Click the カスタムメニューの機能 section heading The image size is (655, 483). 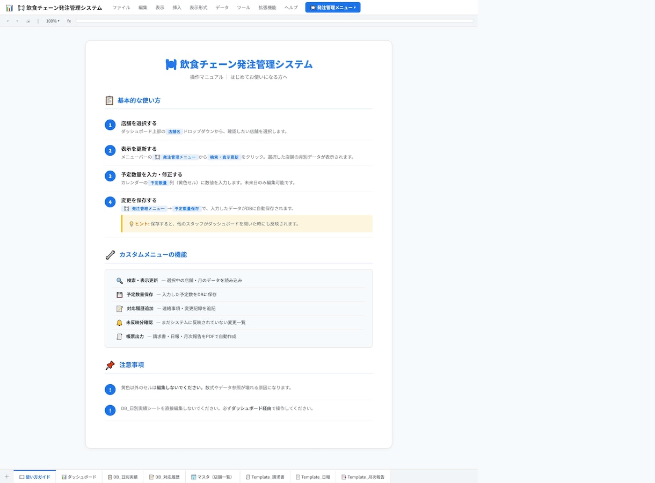tap(153, 255)
